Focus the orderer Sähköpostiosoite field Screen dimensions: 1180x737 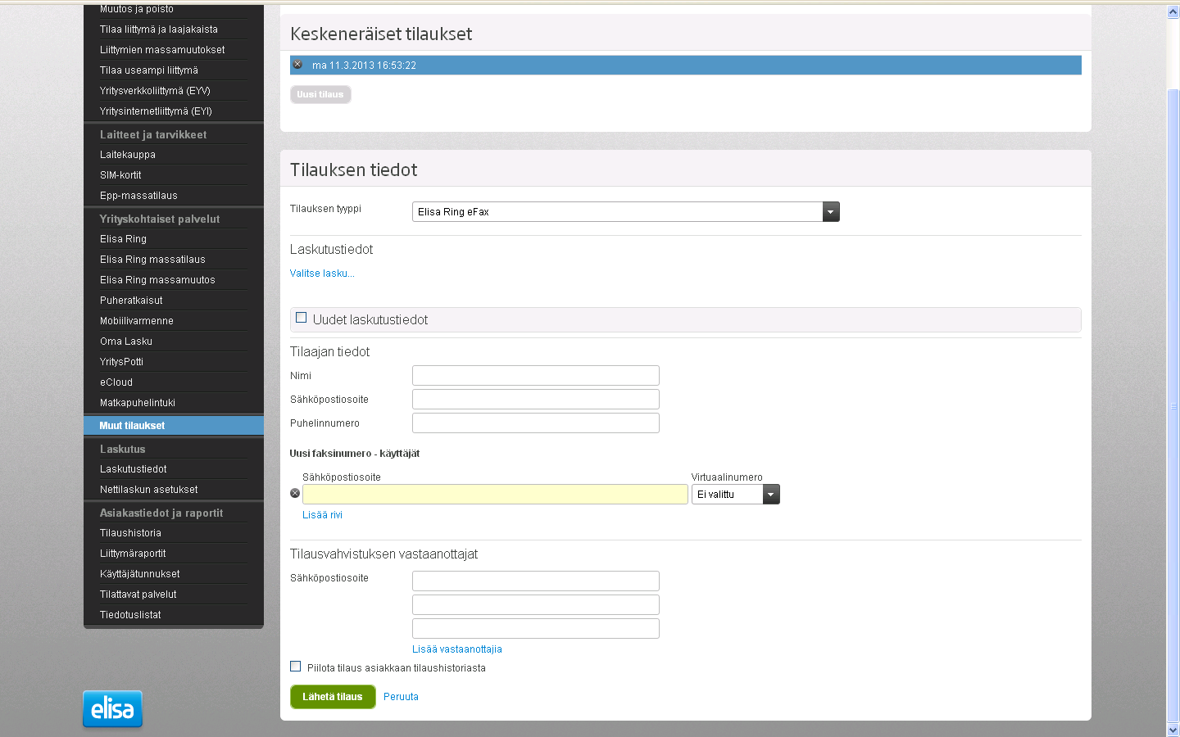536,400
